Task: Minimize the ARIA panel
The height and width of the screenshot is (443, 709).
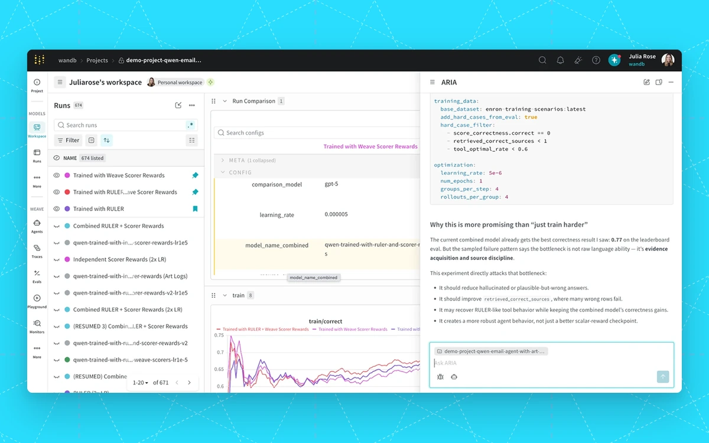Action: (x=671, y=82)
